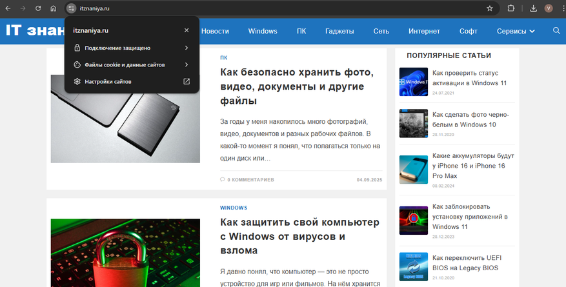566x287 pixels.
Task: Open article Как безопасно хранить фото
Action: click(297, 86)
